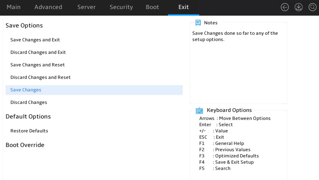Switch to the Main tab

point(14,7)
